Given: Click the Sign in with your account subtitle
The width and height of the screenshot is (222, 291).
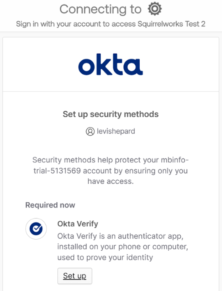Looking at the screenshot, I should click(110, 24).
